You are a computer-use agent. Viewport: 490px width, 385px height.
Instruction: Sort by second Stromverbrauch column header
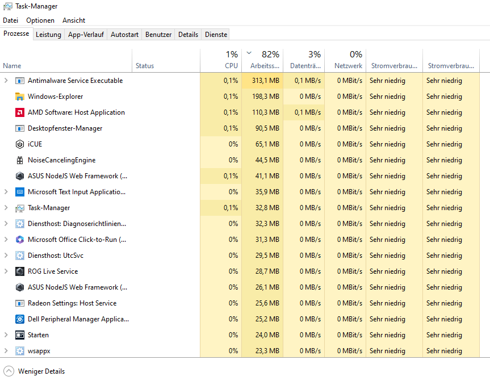(x=451, y=61)
